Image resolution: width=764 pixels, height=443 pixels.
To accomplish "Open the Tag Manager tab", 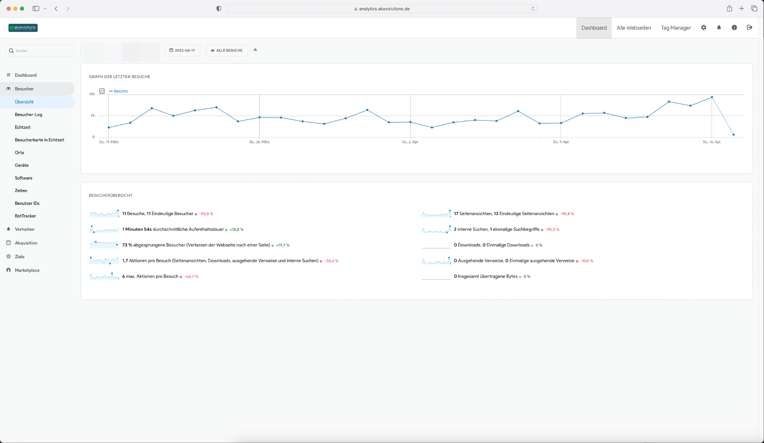I will click(x=676, y=28).
